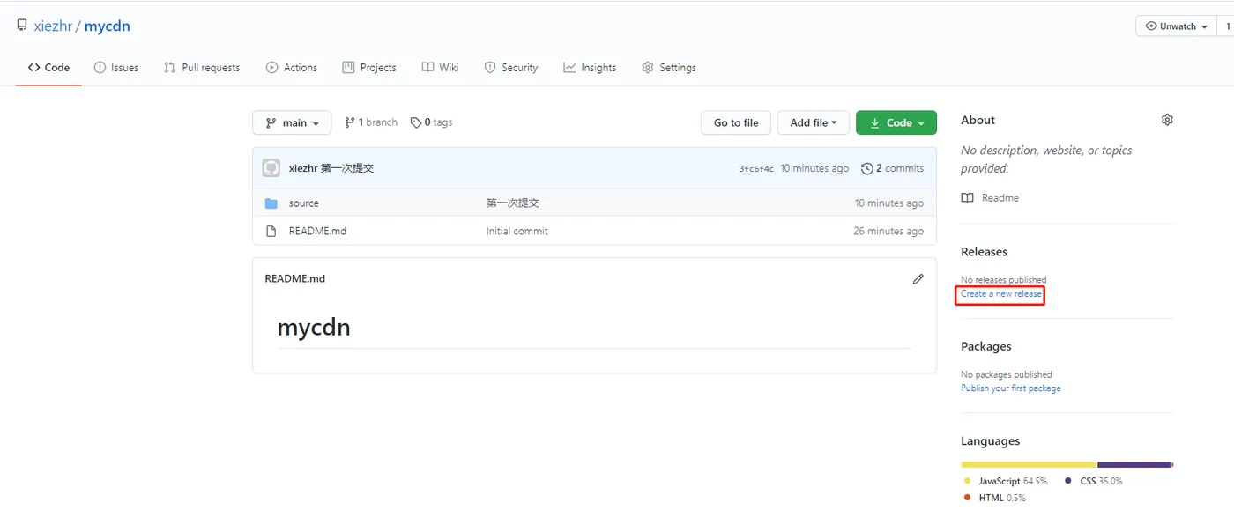Viewport: 1234px width, 532px height.
Task: Open the 2 commits link
Action: [892, 168]
